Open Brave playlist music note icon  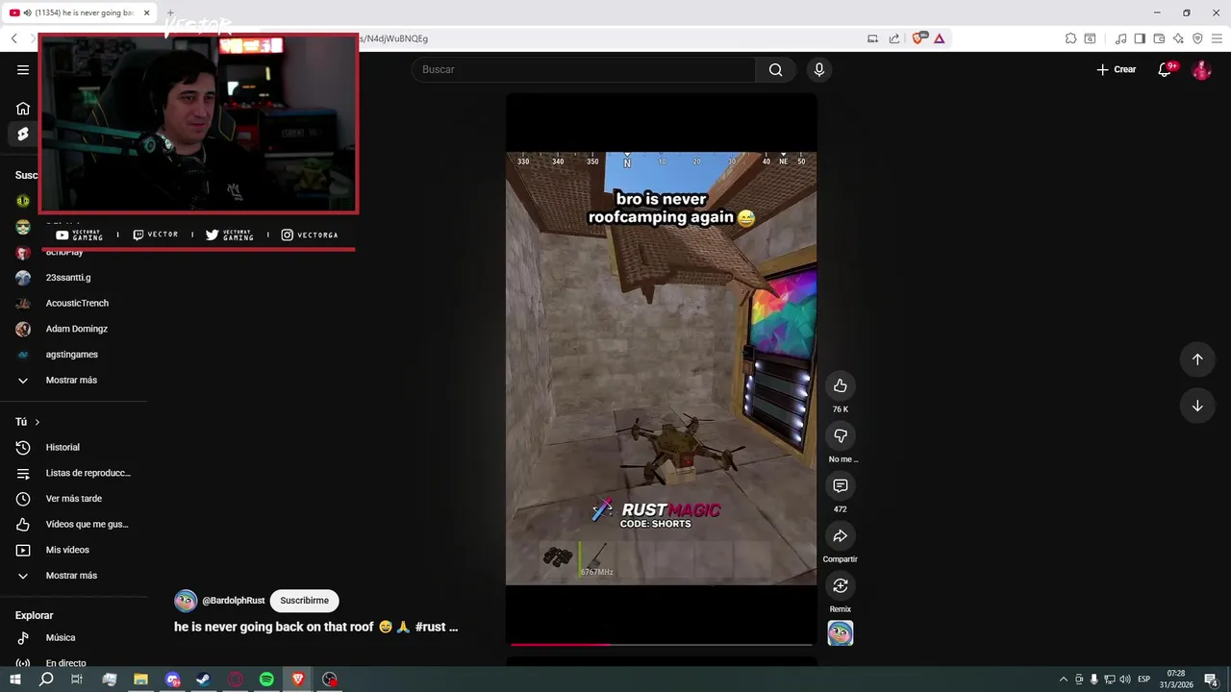[x=1120, y=38]
